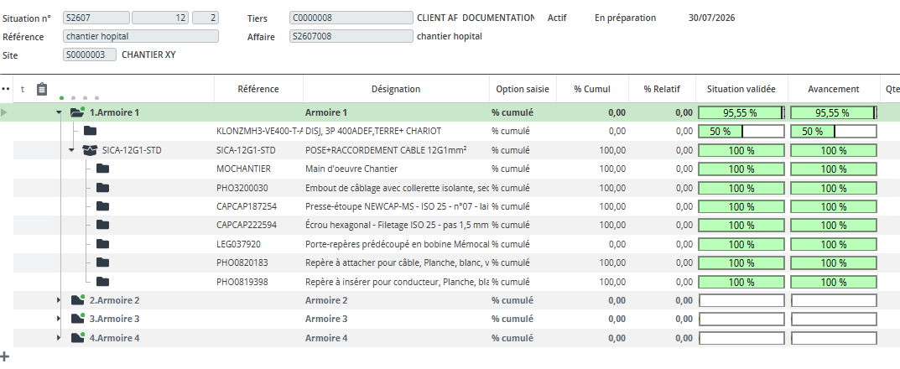The height and width of the screenshot is (369, 900).
Task: Expand the 3.Armoire 3 node
Action: tap(59, 319)
